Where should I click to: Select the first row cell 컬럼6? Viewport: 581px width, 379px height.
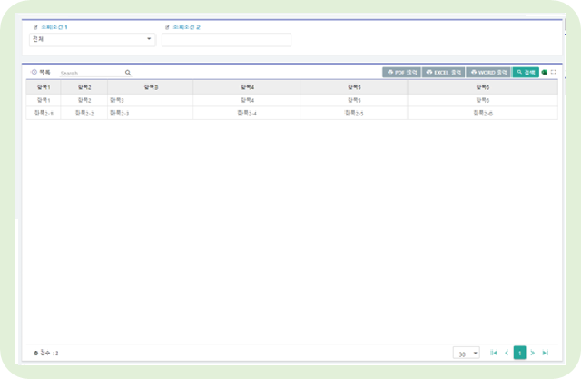click(x=482, y=100)
